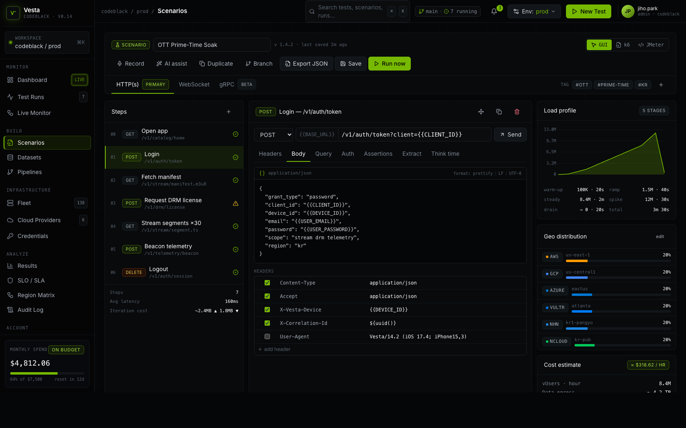686x428 pixels.
Task: Click the scenario name field OTT Prime-Time Soak
Action: click(x=212, y=45)
